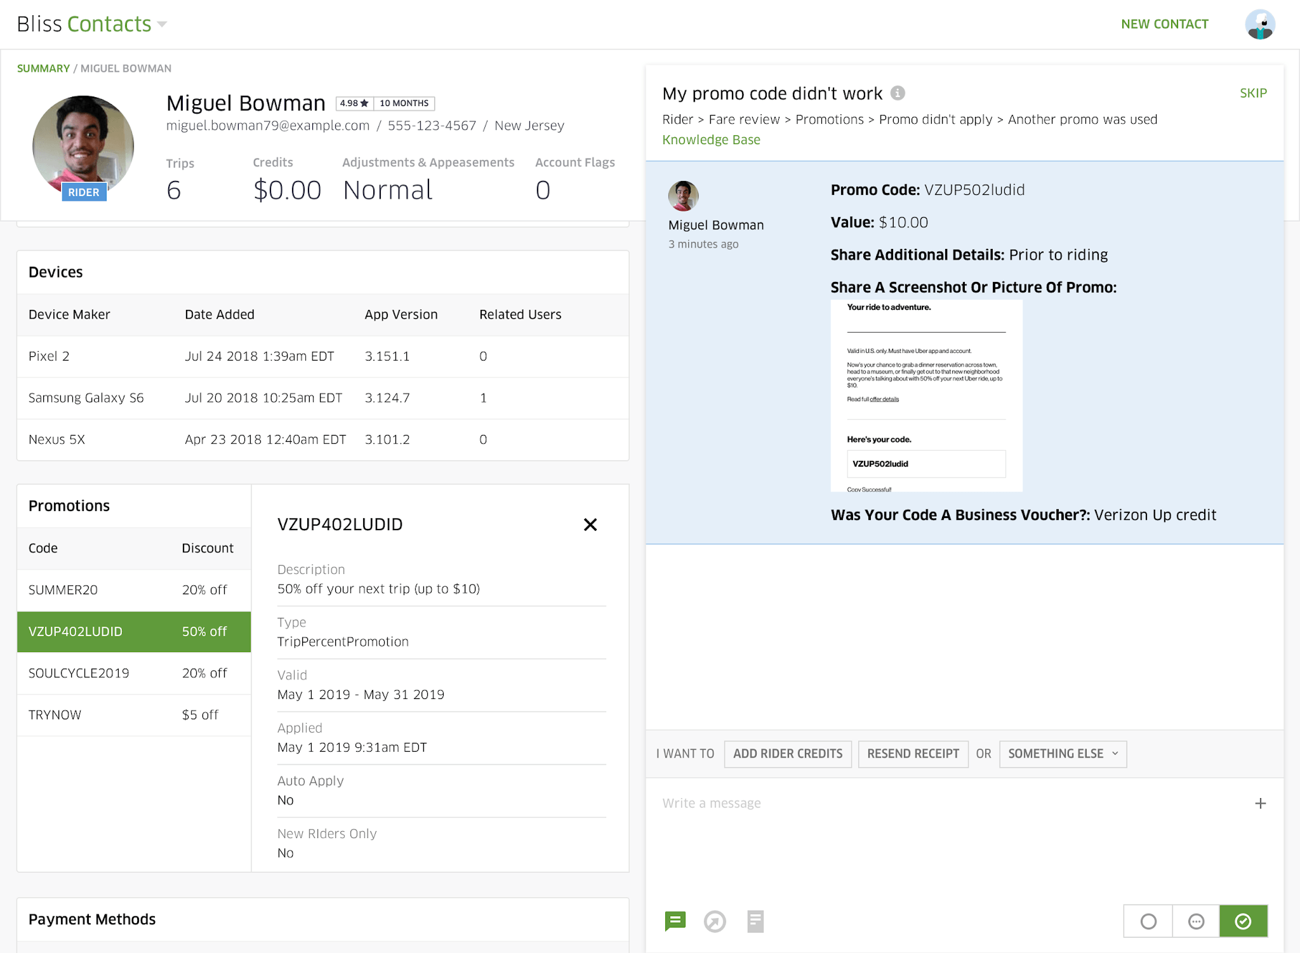
Task: Open the promo screenshot thumbnail
Action: coord(926,396)
